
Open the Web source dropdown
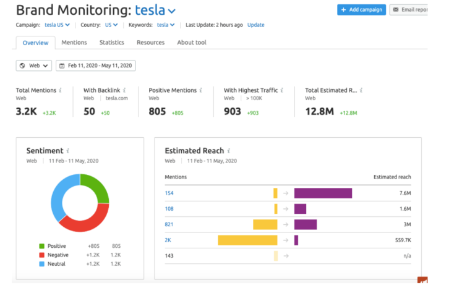coord(34,66)
